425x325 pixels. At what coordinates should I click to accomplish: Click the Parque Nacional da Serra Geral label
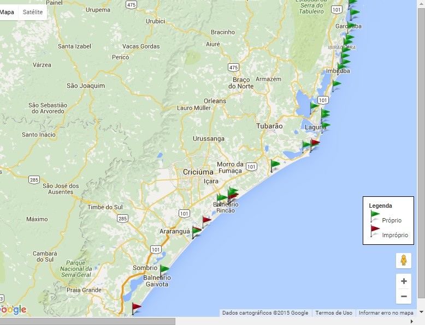pyautogui.click(x=76, y=269)
